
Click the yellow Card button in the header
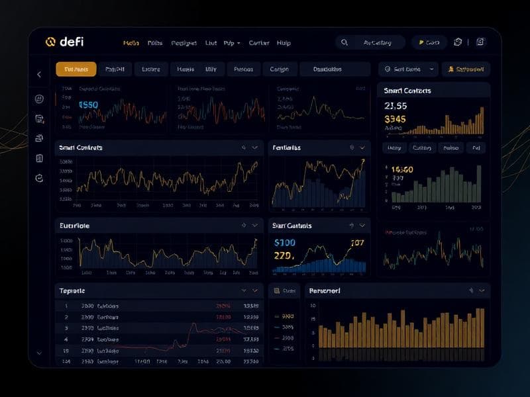pos(429,42)
